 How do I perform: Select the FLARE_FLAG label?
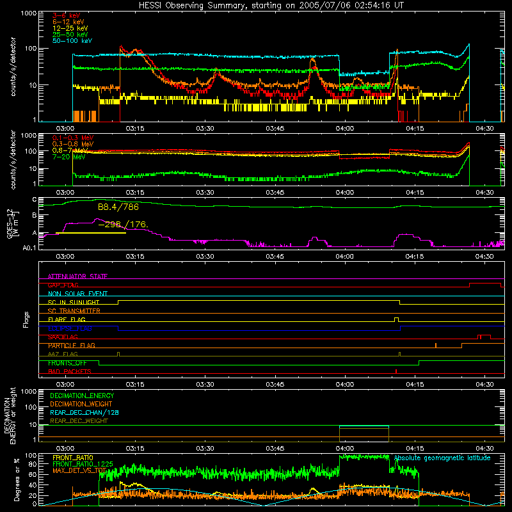[x=67, y=319]
